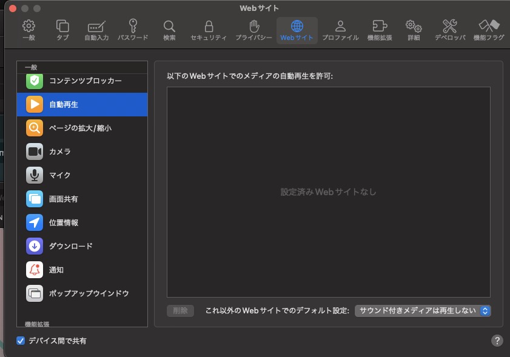The image size is (510, 357).
Task: Select the マイク microphone icon
Action: coord(35,175)
